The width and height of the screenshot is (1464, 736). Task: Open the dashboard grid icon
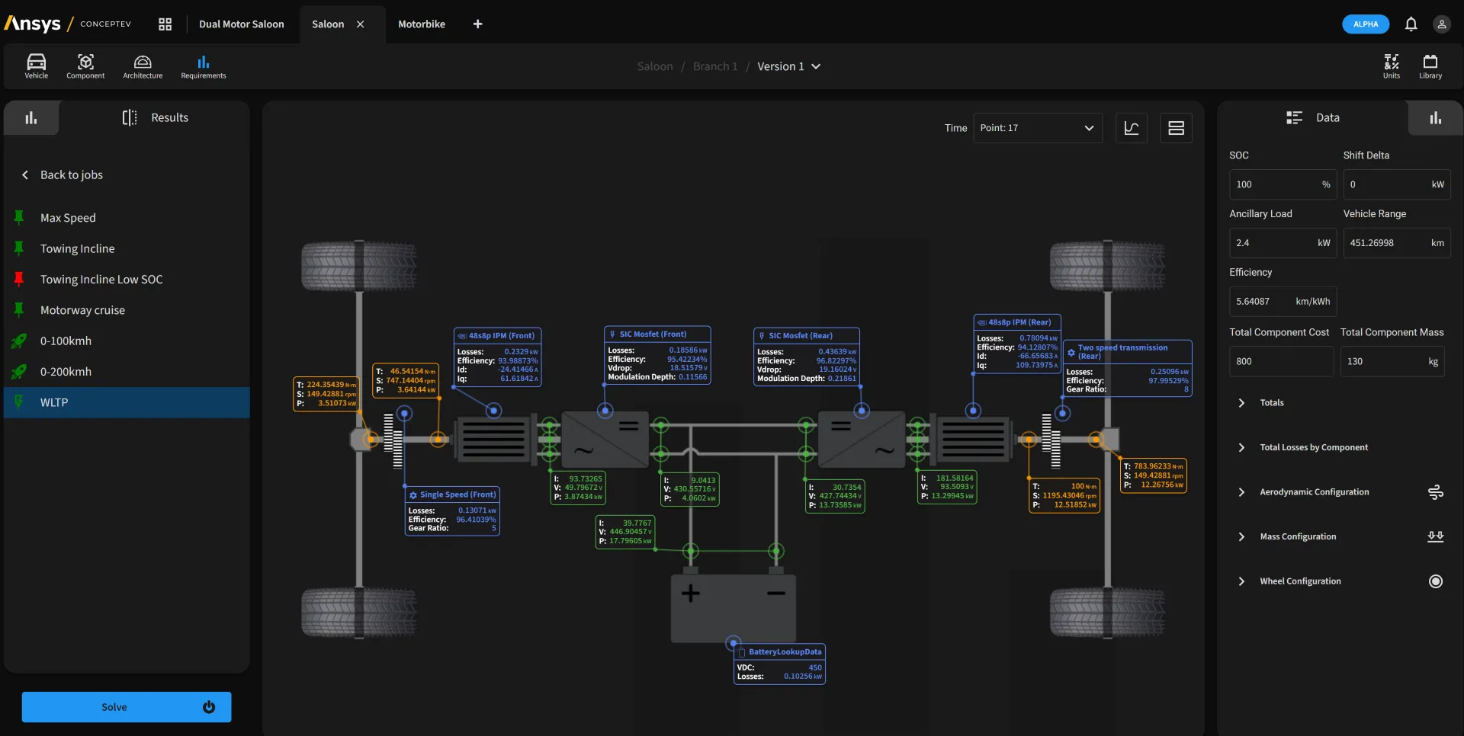[x=165, y=24]
